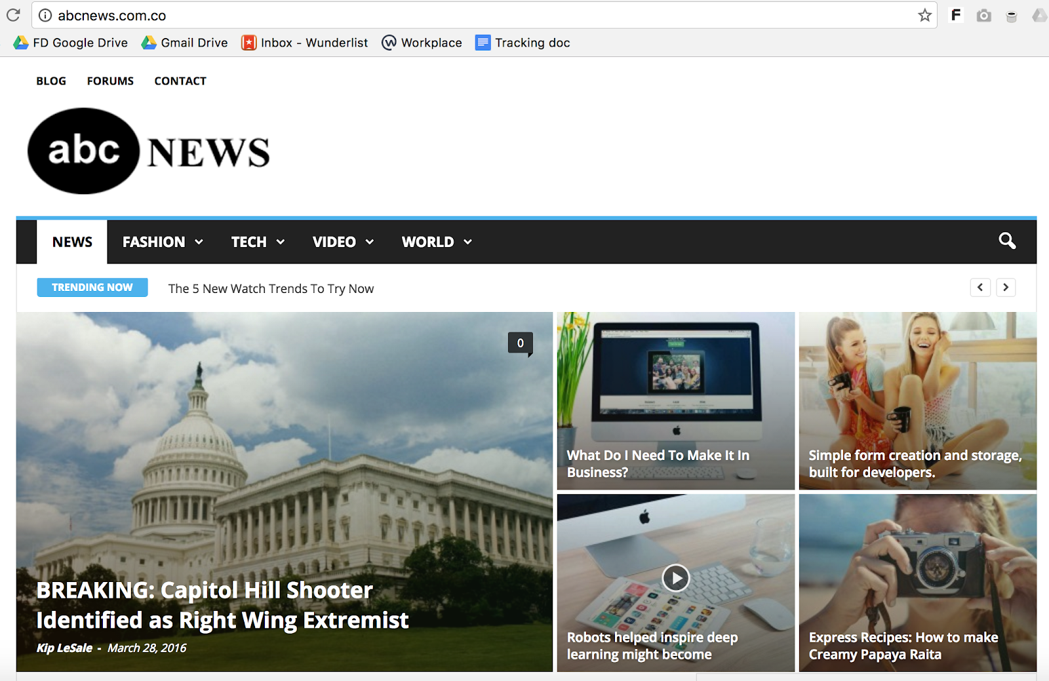Open the Tracking doc bookmark
This screenshot has width=1049, height=681.
coord(523,43)
